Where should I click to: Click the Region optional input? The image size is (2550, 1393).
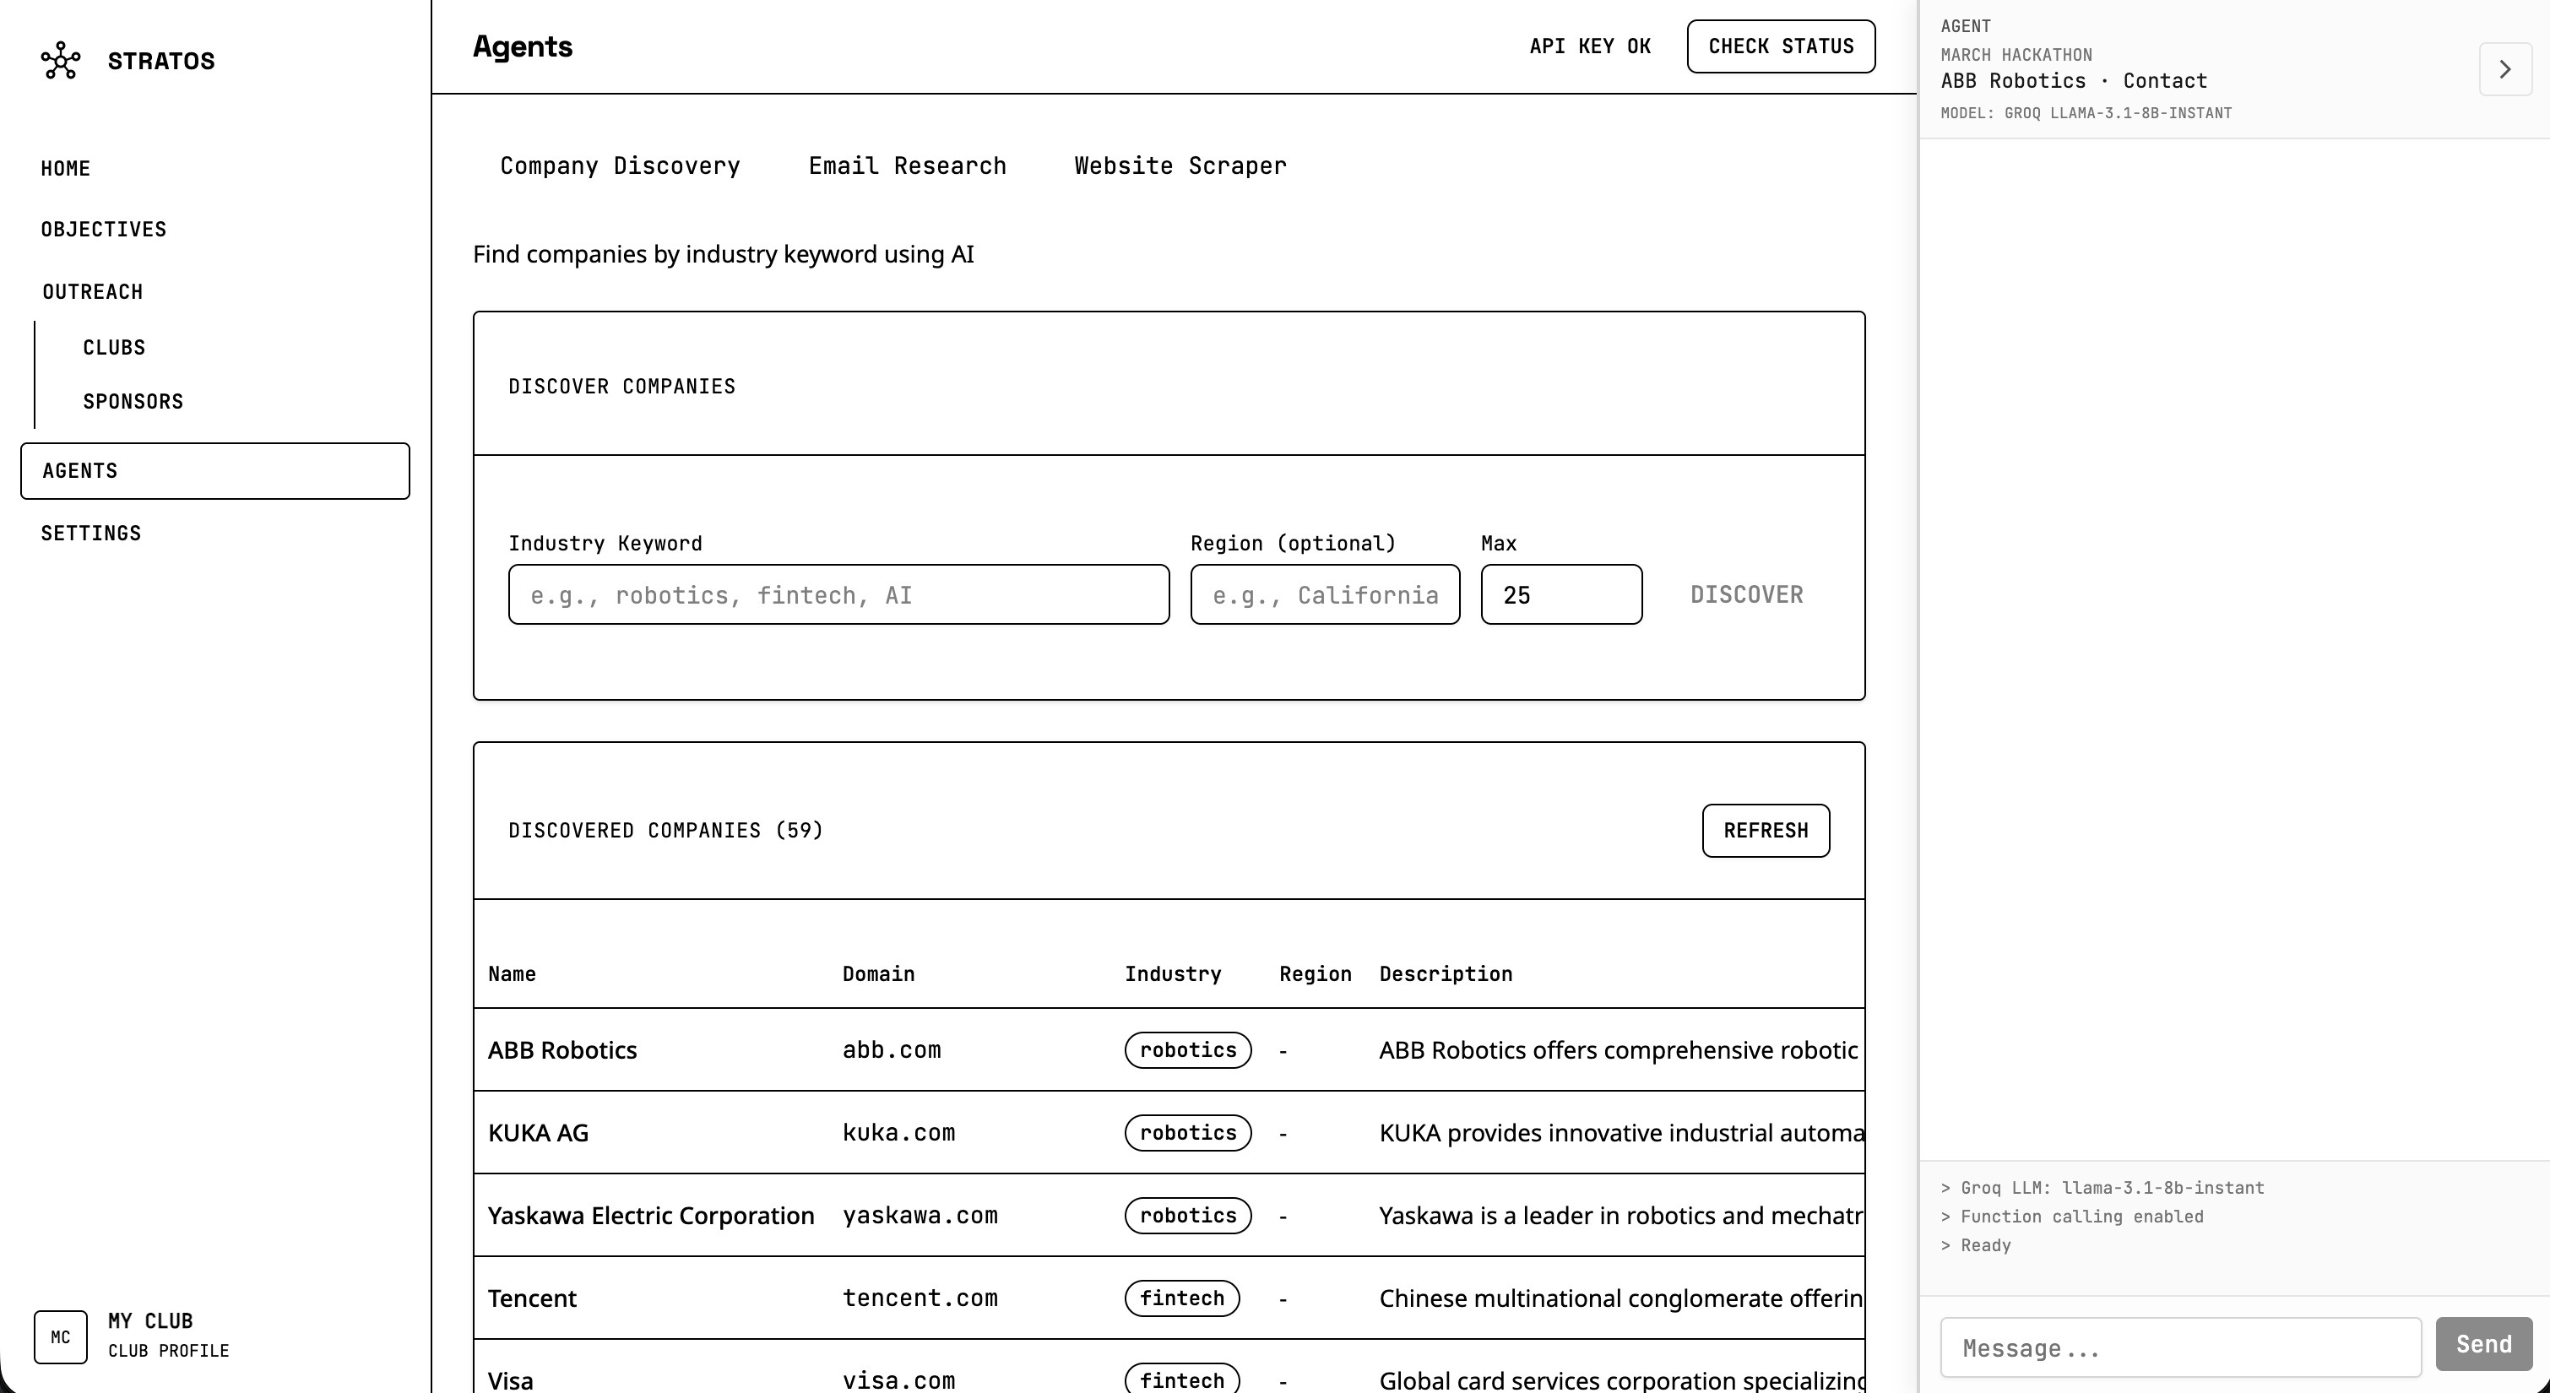click(1325, 594)
